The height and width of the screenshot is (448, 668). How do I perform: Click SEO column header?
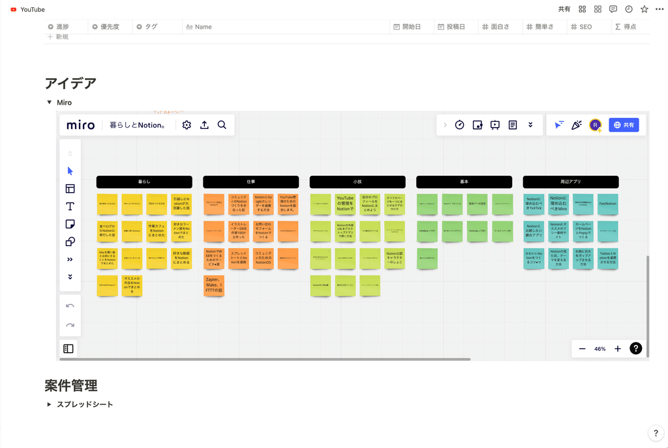pos(589,27)
